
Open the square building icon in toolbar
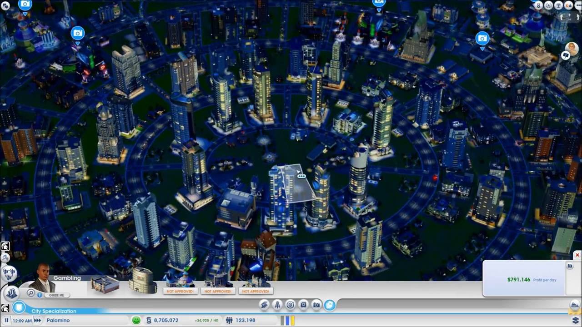(303, 305)
